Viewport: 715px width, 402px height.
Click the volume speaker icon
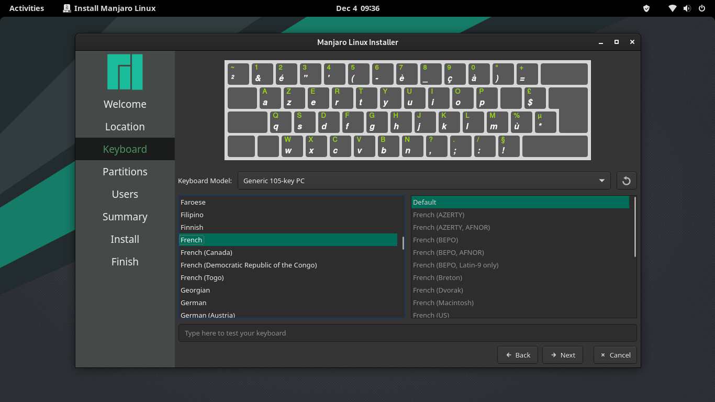(687, 8)
